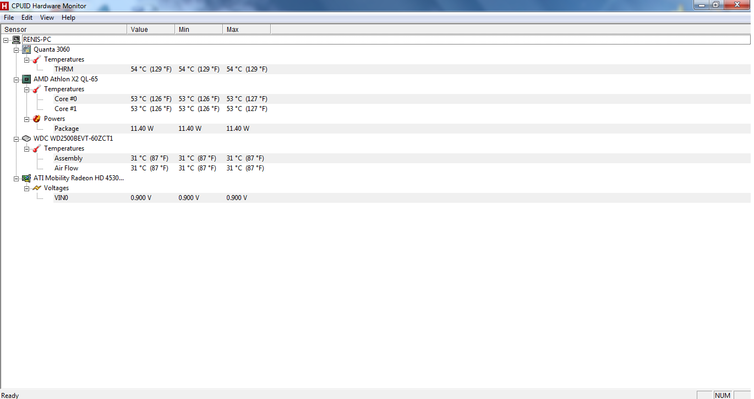Open the View menu

[x=47, y=18]
